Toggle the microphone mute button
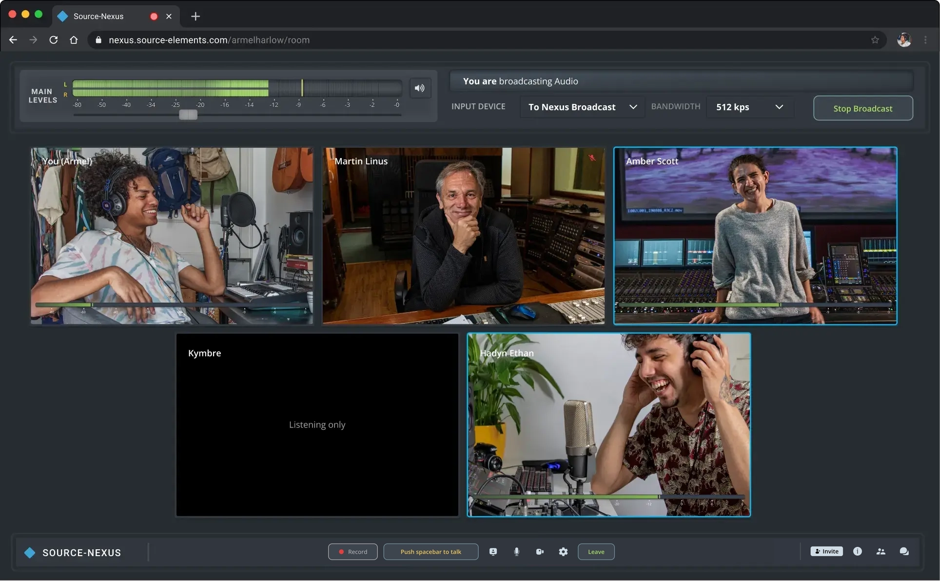Viewport: 940px width, 581px height. [516, 552]
